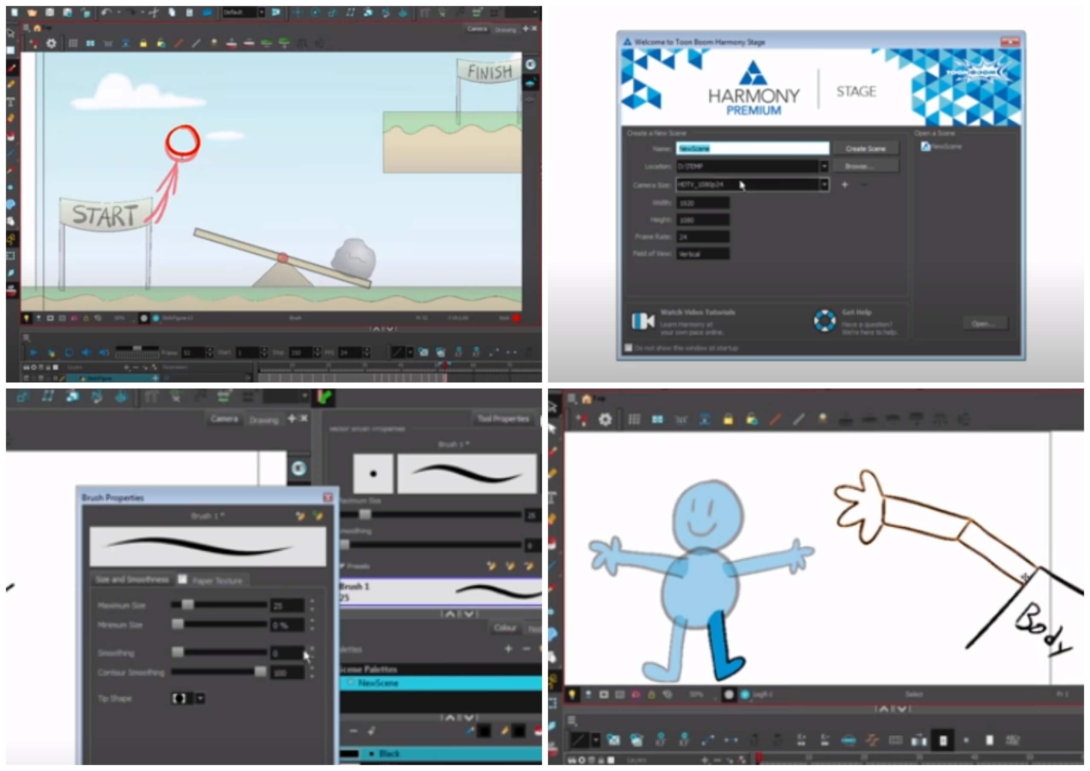Switch to the Drawing tab beside the Brush Properties dialog
This screenshot has height=771, width=1090.
(264, 420)
